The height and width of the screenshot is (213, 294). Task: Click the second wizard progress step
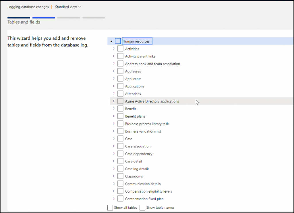pyautogui.click(x=44, y=18)
